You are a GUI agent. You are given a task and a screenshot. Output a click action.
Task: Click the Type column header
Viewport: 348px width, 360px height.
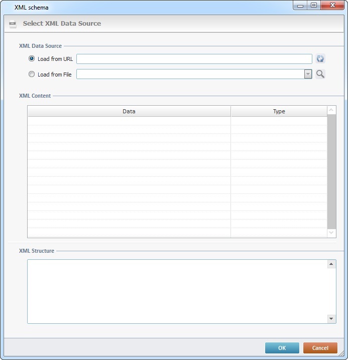[x=279, y=111]
